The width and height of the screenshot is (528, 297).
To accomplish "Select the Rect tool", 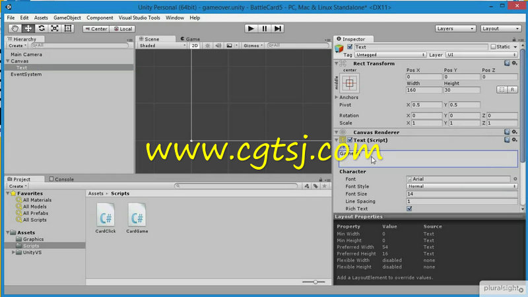I will pyautogui.click(x=68, y=28).
